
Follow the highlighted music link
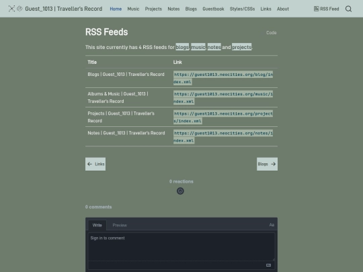coord(198,47)
